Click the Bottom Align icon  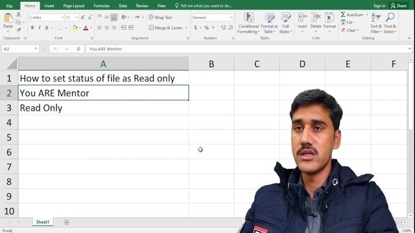114,17
